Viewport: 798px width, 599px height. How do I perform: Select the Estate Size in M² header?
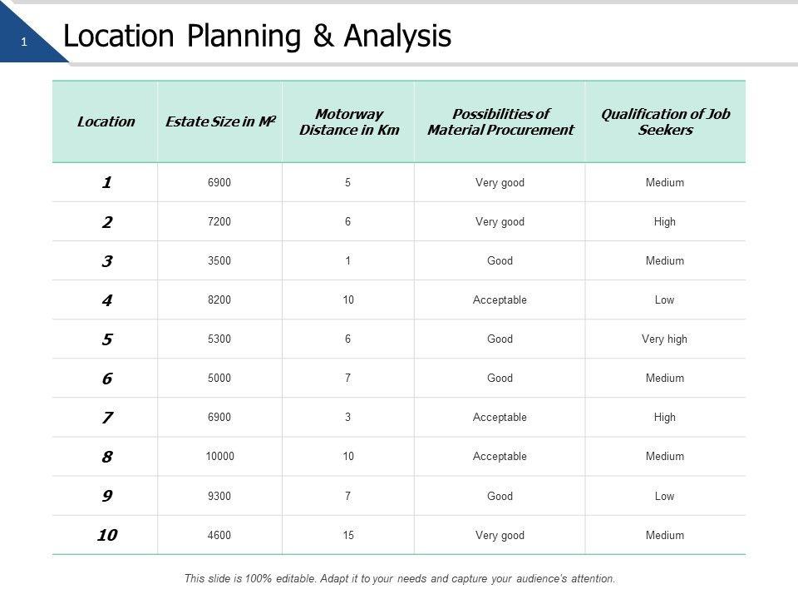tap(220, 121)
